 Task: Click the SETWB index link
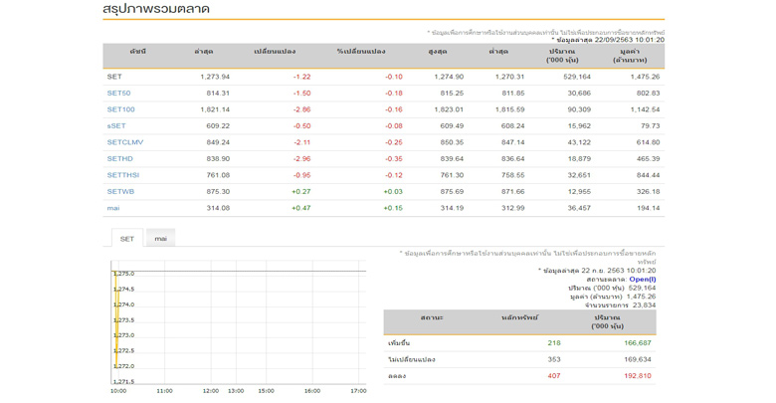coord(120,192)
